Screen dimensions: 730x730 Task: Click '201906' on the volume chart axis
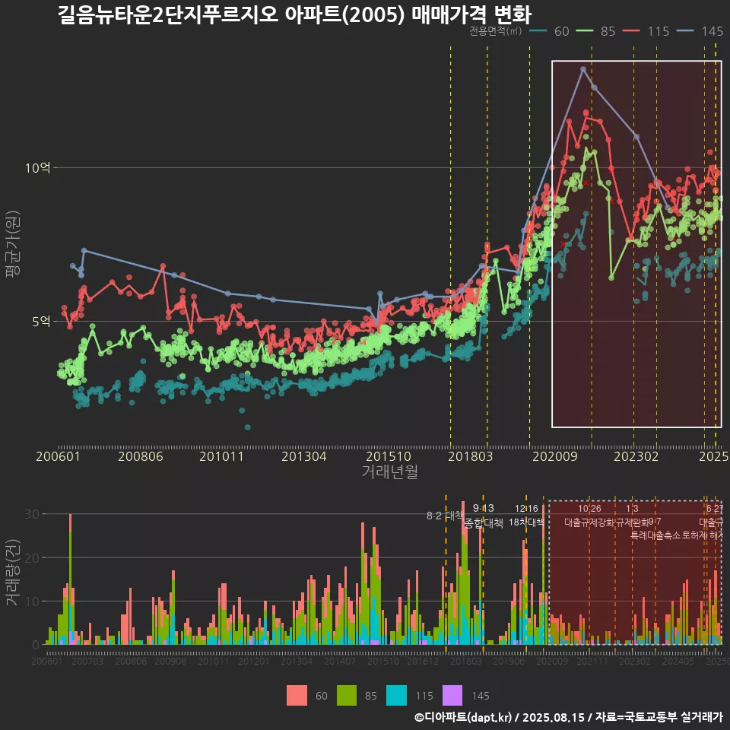509,661
